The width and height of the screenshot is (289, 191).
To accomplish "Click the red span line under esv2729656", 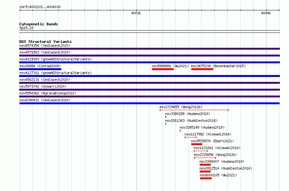I will tap(205, 158).
